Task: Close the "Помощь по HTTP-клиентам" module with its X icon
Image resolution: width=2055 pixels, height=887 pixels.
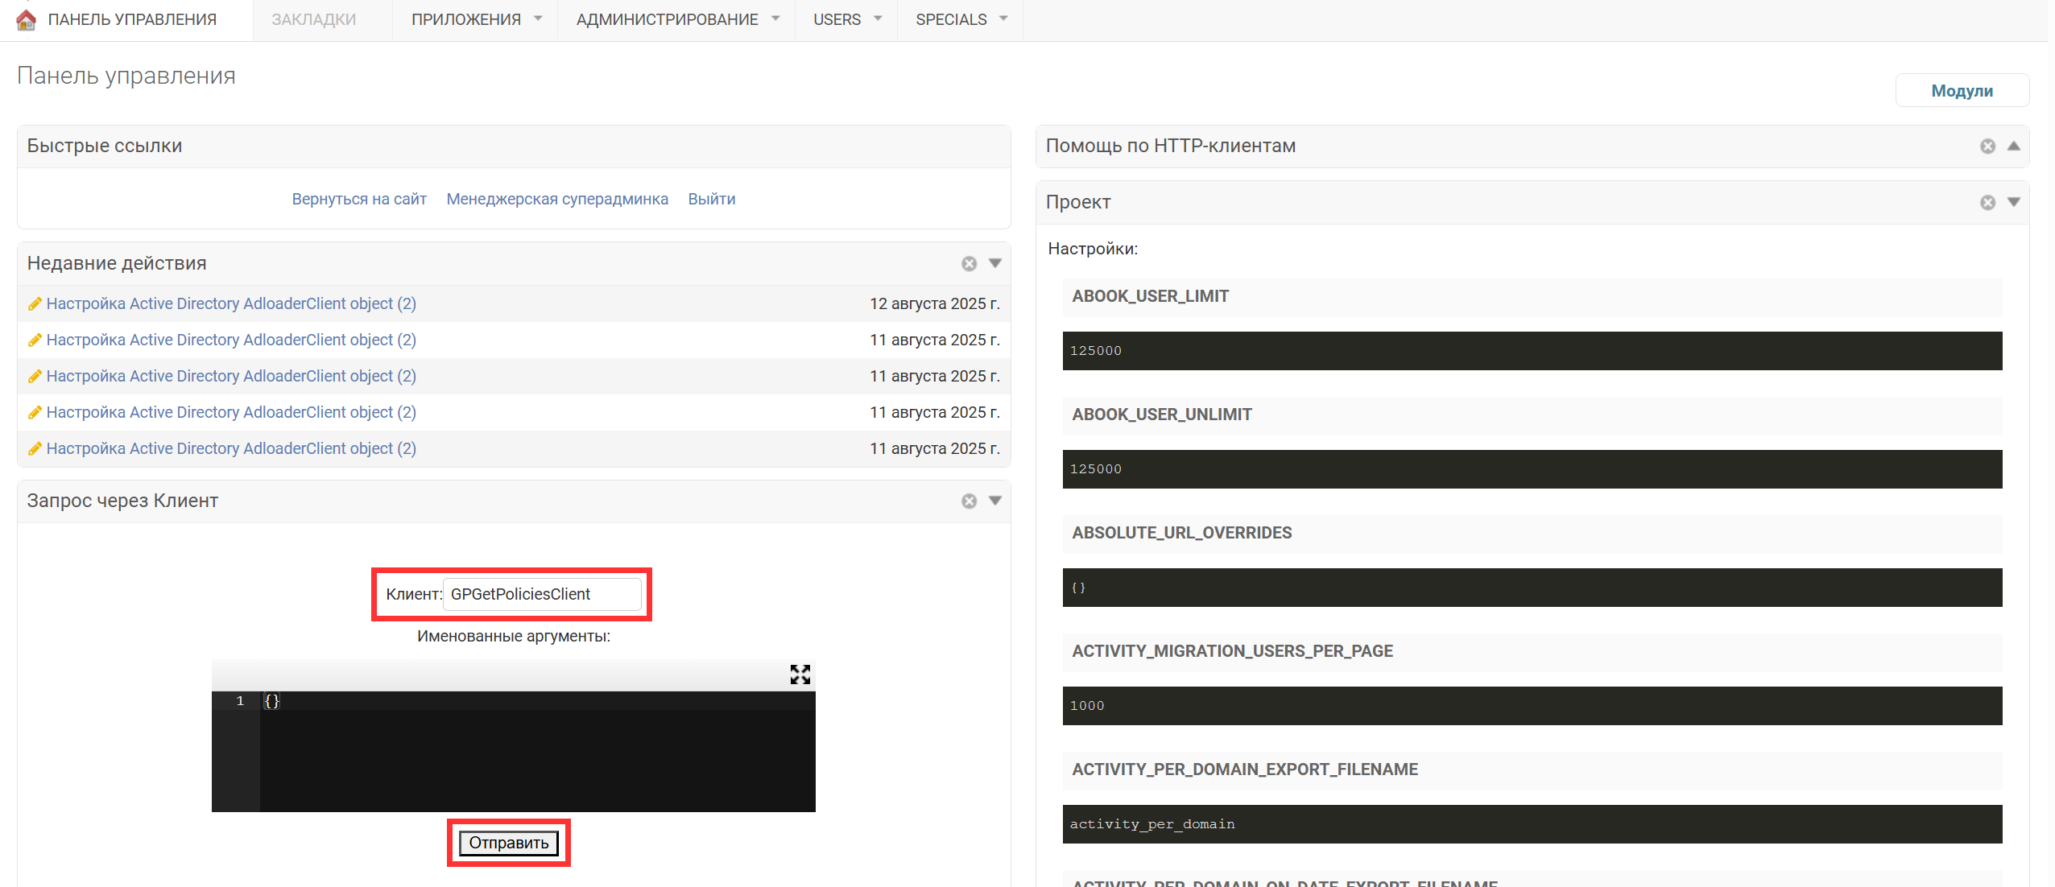Action: click(1987, 146)
